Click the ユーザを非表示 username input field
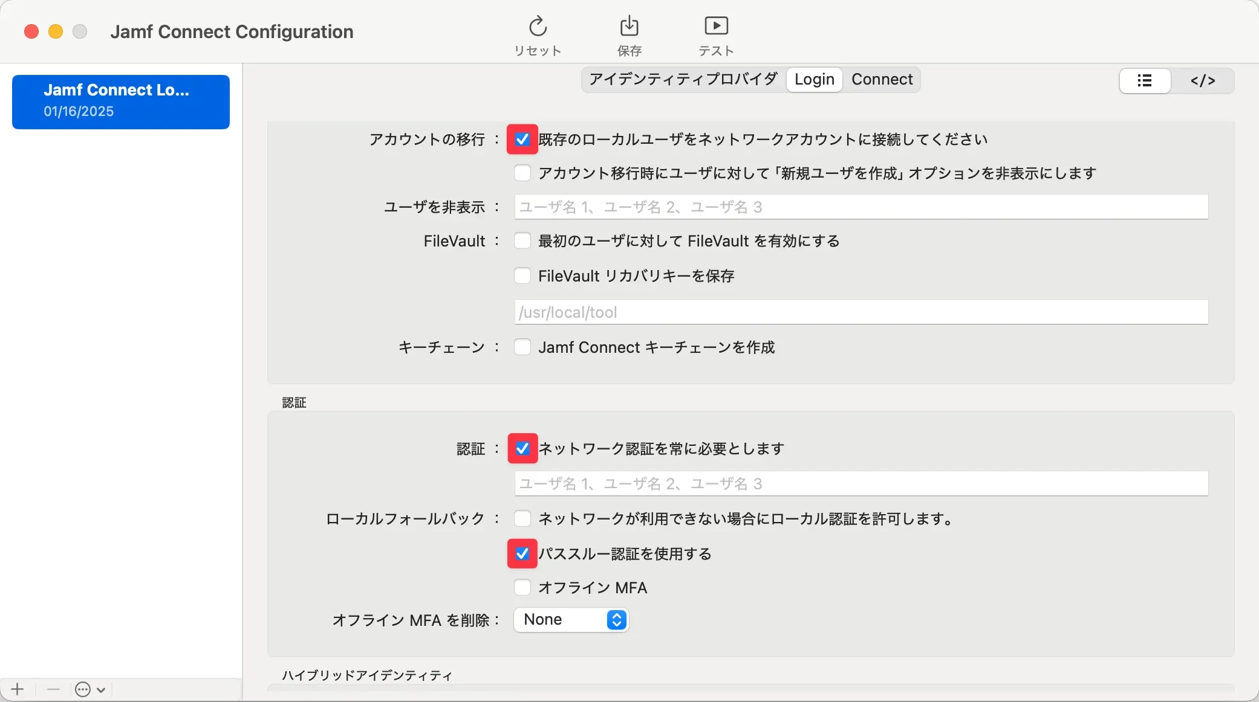Image resolution: width=1259 pixels, height=702 pixels. tap(861, 207)
